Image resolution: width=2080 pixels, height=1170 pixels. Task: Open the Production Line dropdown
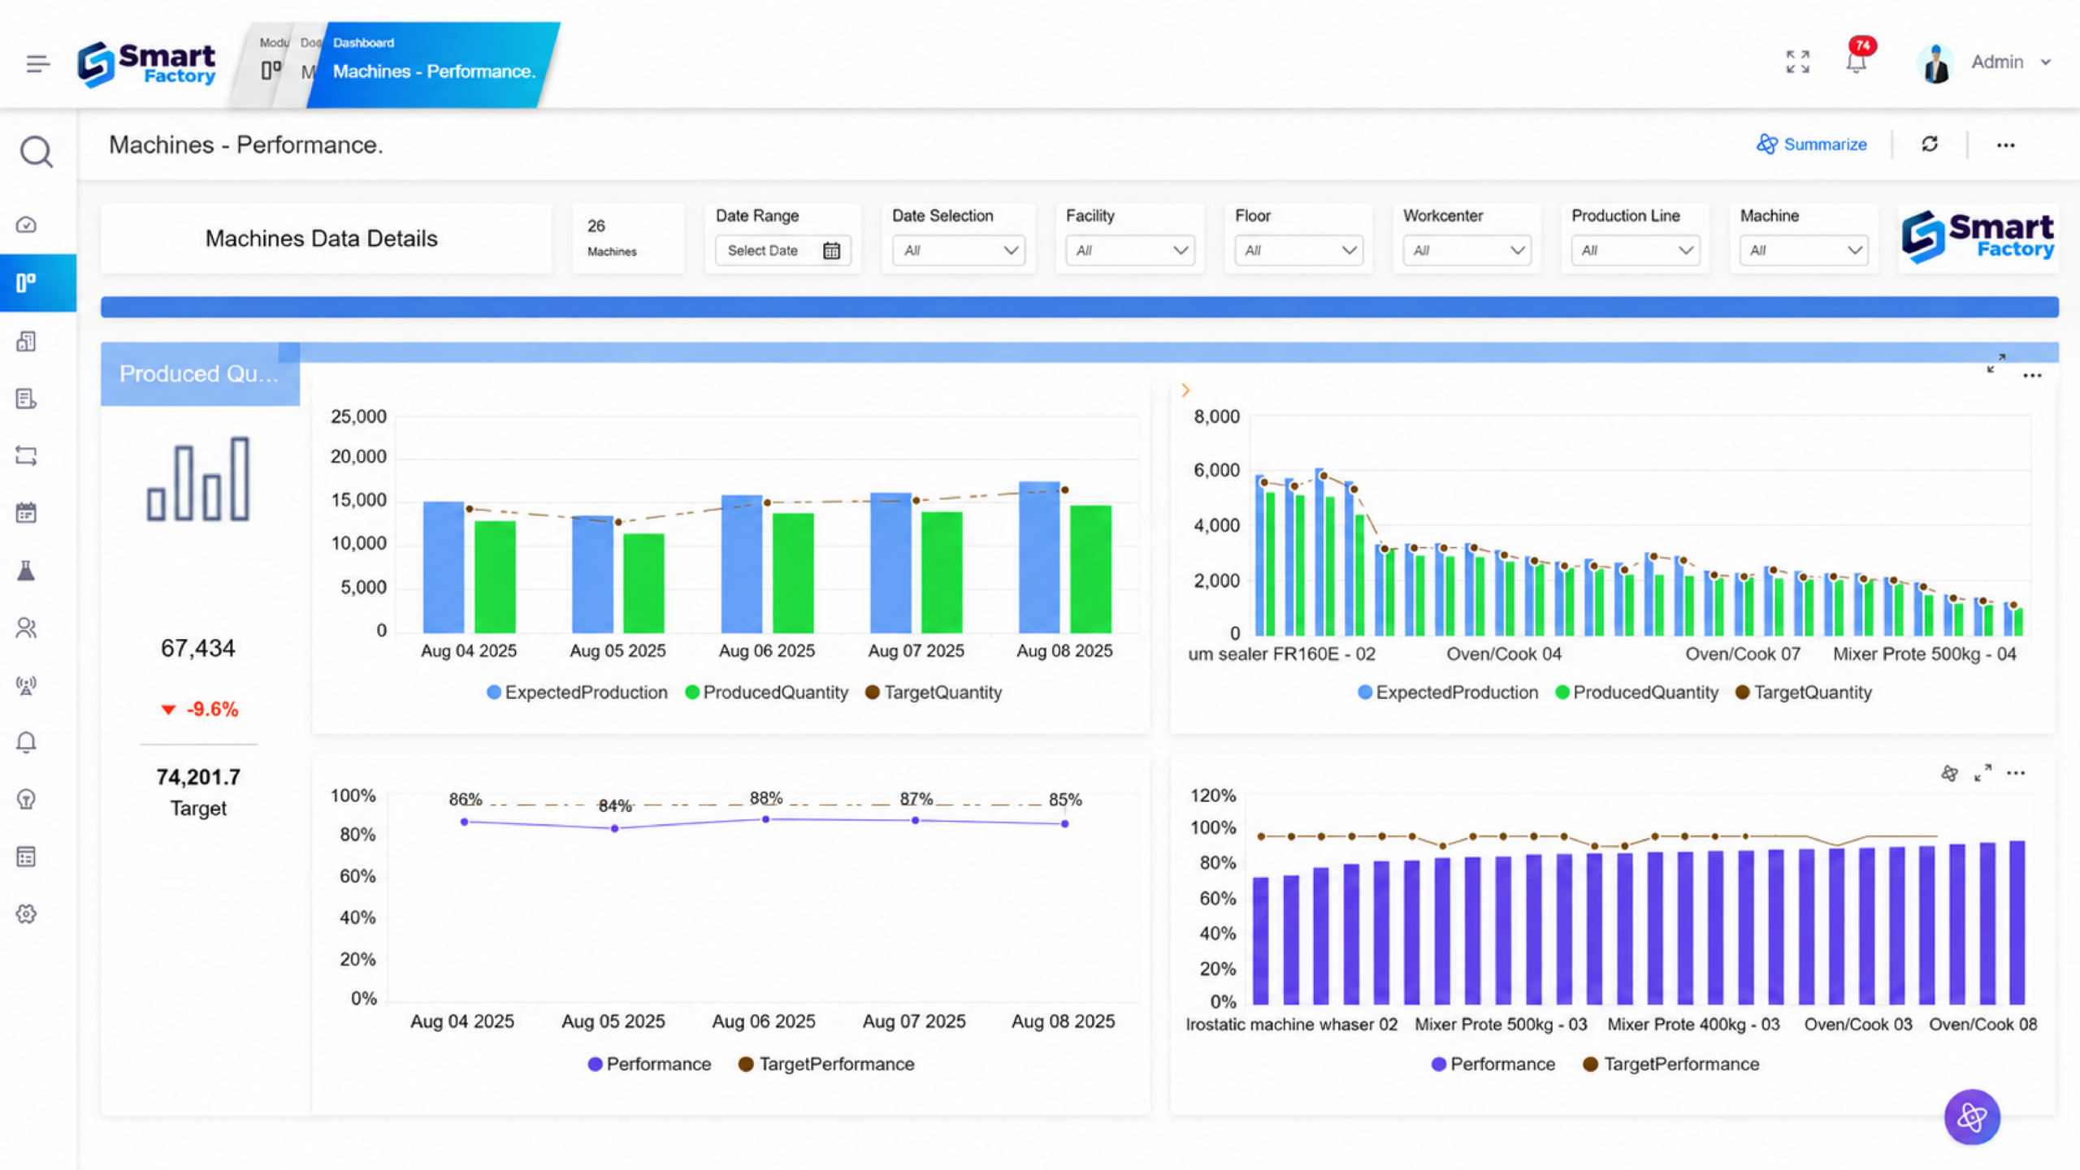pos(1636,251)
